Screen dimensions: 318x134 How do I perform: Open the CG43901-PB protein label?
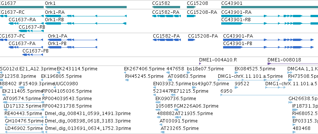pyautogui.click(x=238, y=44)
